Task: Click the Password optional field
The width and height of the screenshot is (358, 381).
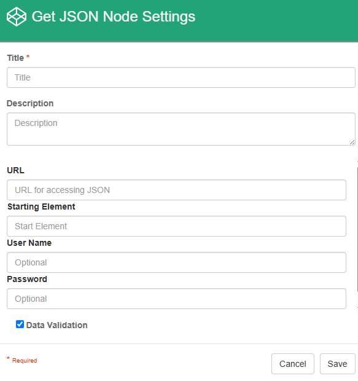Action: click(176, 299)
